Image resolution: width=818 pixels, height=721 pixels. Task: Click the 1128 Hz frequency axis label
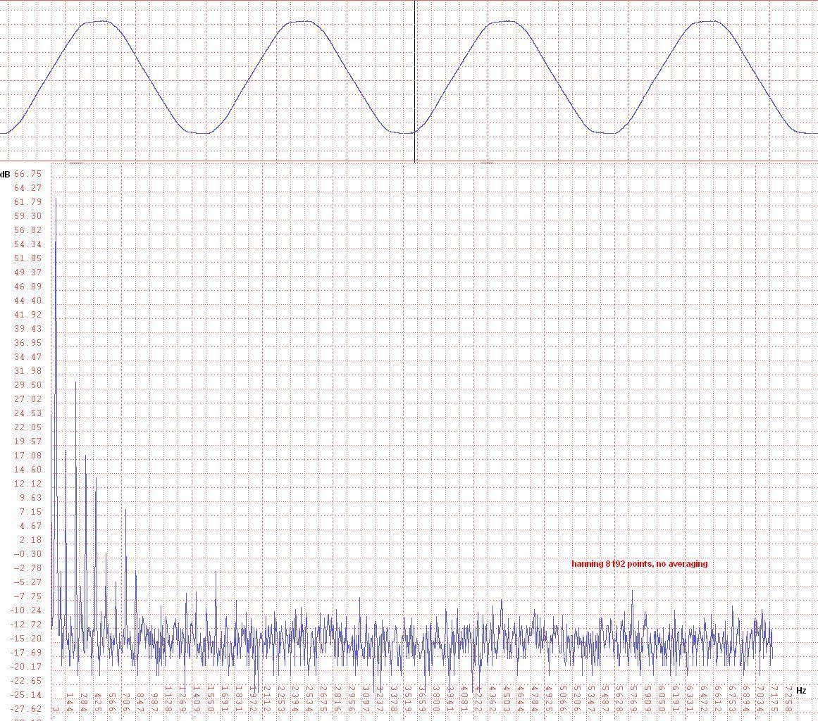(x=168, y=699)
